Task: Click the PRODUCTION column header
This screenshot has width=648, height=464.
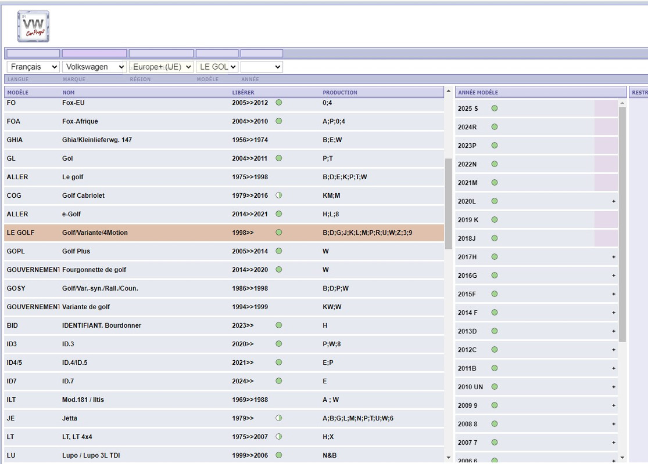Action: coord(340,92)
